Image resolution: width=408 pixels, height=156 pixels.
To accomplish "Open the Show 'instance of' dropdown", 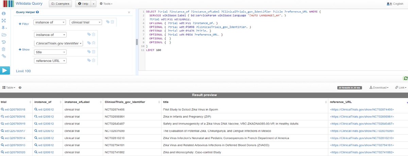I will click(50, 35).
